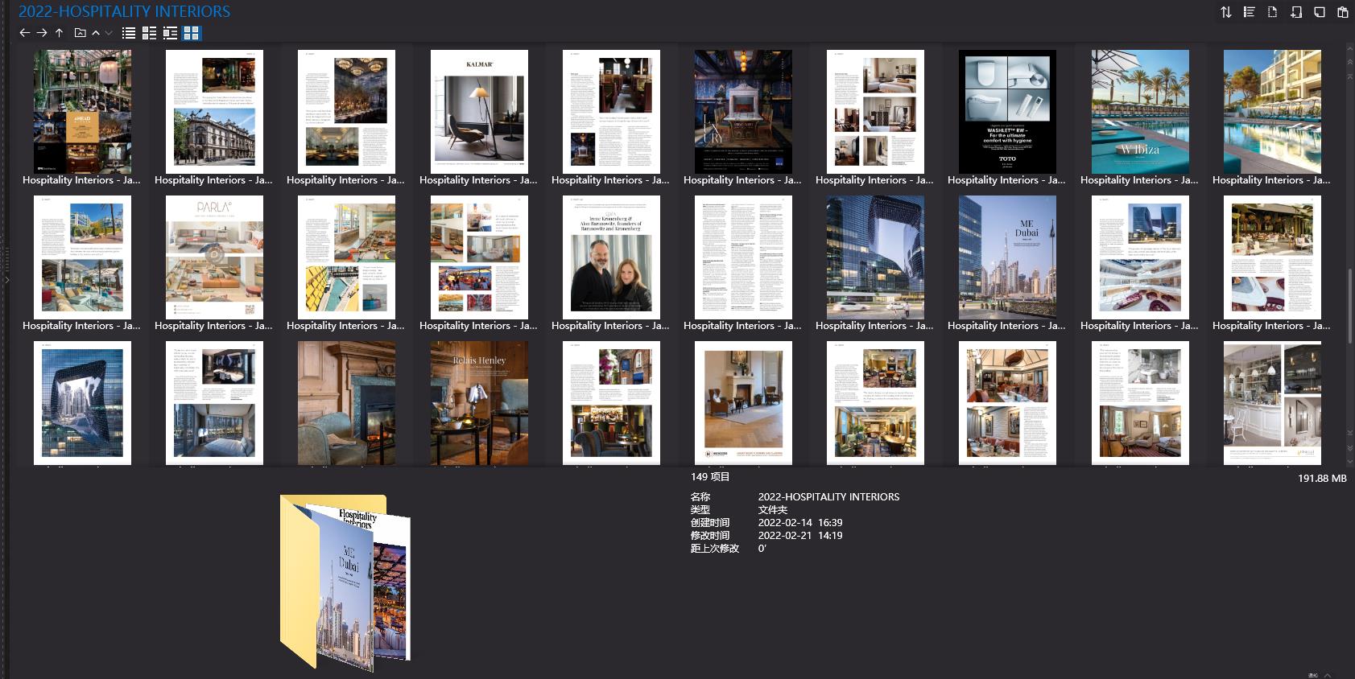
Task: Switch to plain list view
Action: pyautogui.click(x=129, y=33)
